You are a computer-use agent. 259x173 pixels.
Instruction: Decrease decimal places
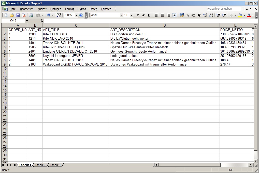(x=211, y=15)
